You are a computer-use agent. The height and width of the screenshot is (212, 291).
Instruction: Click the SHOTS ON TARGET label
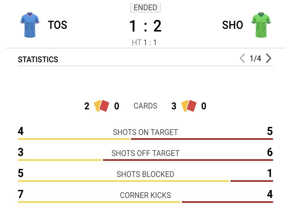[x=145, y=132]
